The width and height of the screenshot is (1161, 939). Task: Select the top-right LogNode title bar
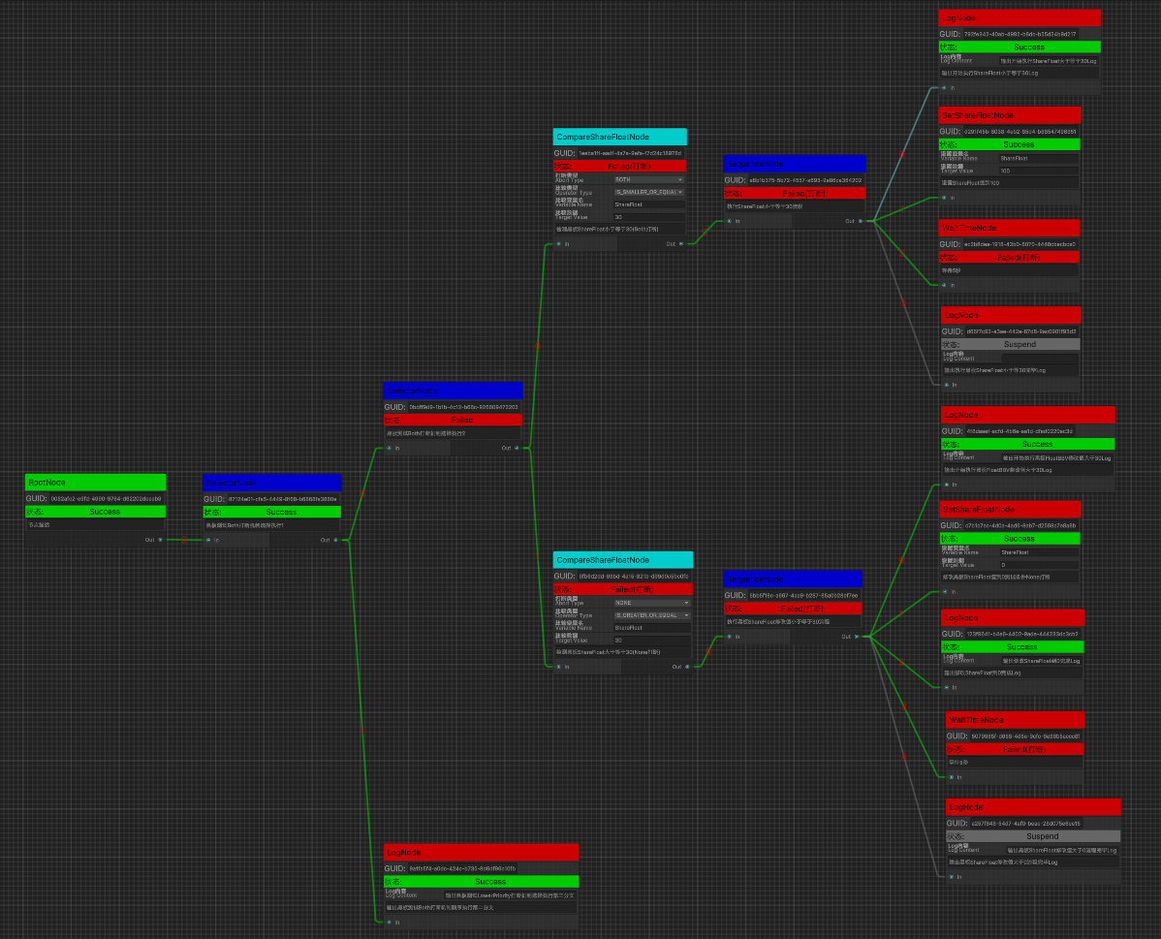pyautogui.click(x=1020, y=18)
